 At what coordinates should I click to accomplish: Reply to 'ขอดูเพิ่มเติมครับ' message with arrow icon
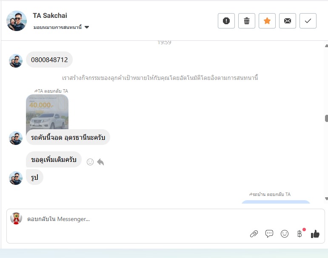[x=101, y=162]
